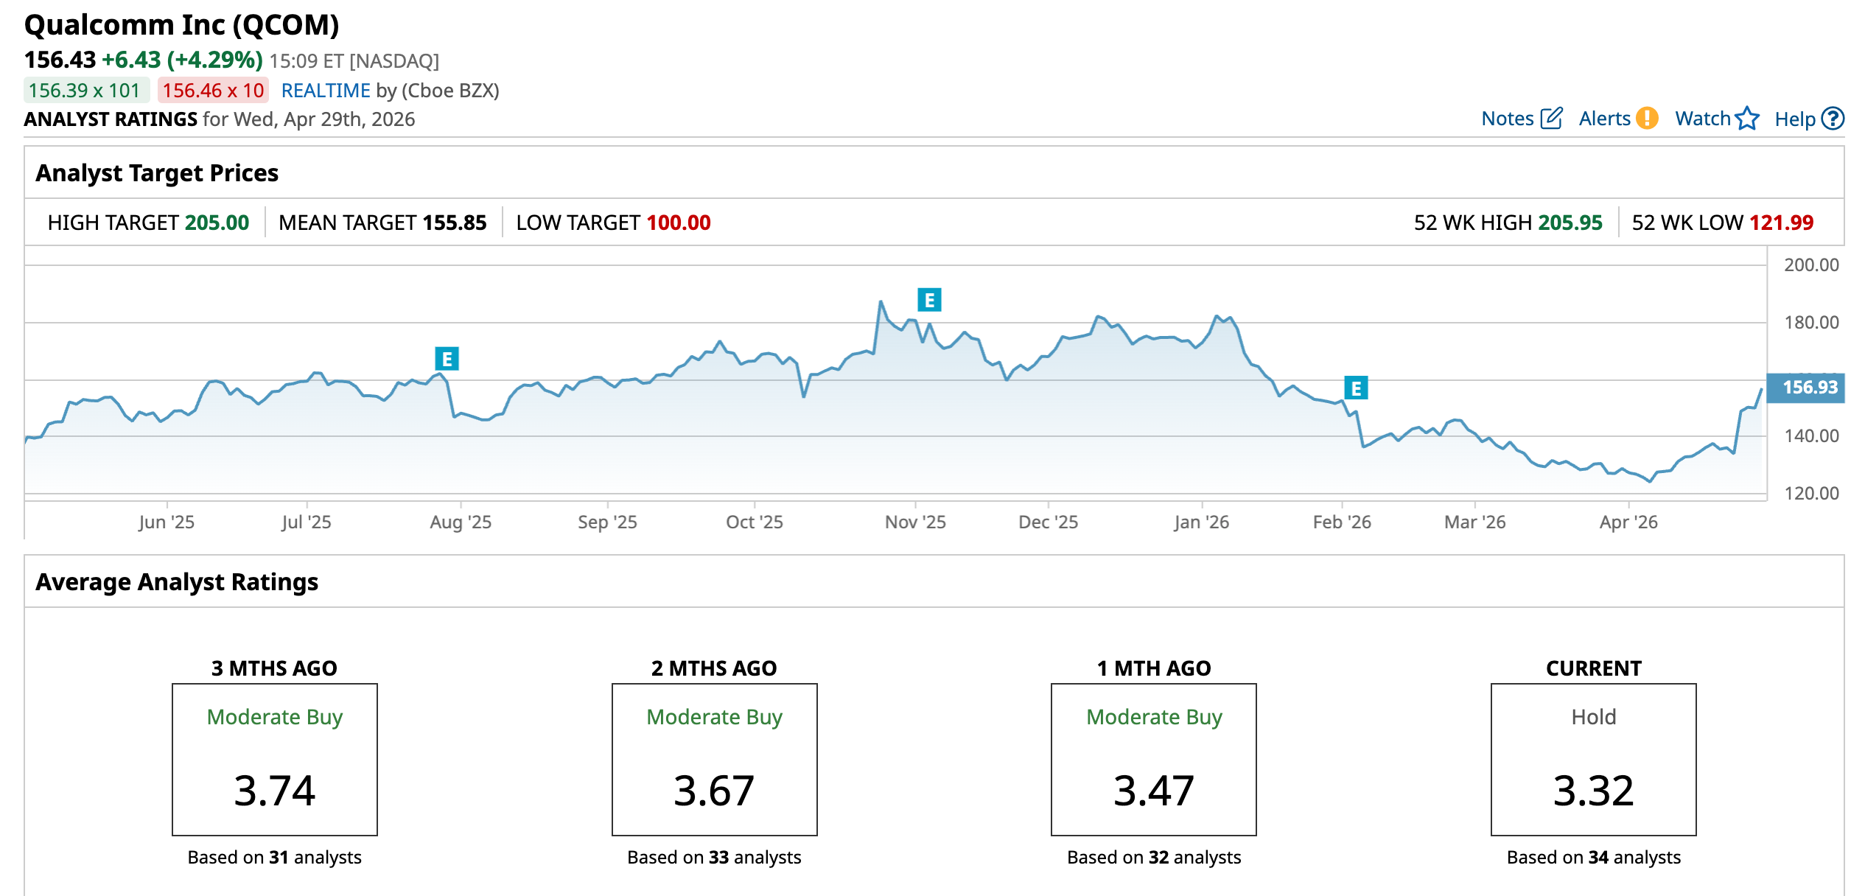This screenshot has height=896, width=1851.
Task: Select the 2 MTHS AGO rating box
Action: pos(714,759)
